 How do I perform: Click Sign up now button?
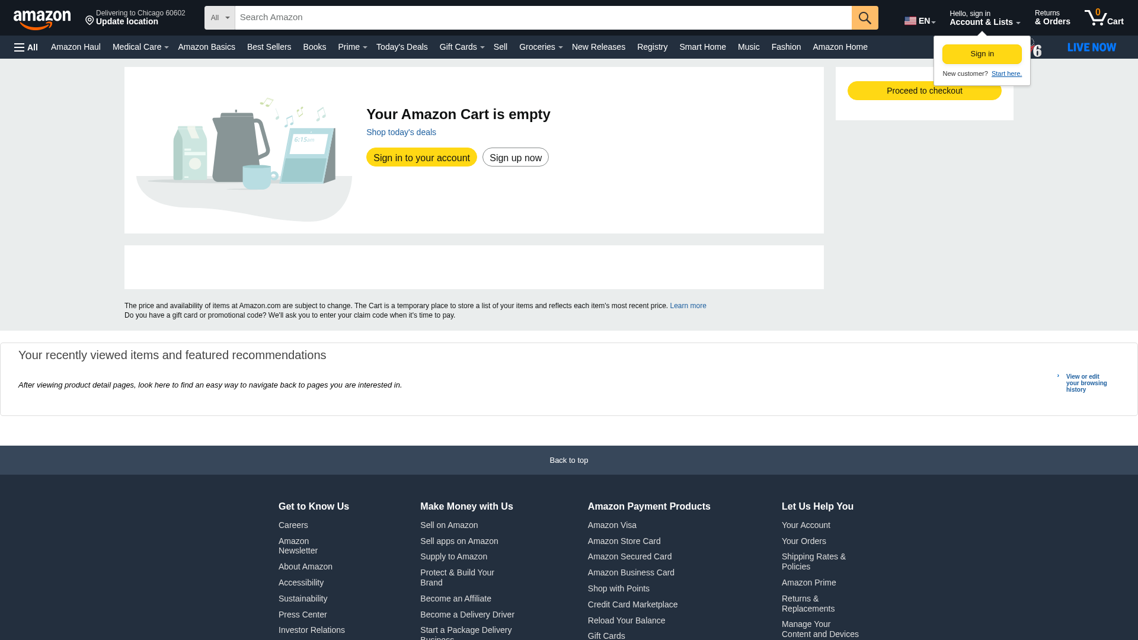[x=516, y=157]
